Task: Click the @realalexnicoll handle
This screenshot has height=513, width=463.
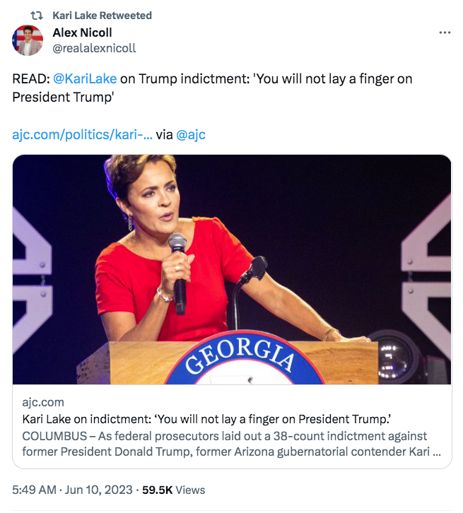Action: click(x=94, y=48)
